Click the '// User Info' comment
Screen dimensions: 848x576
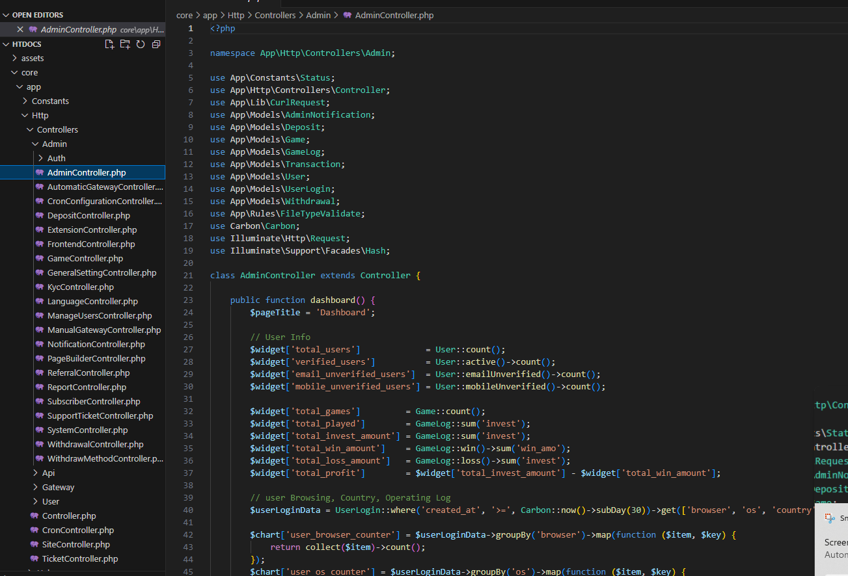tap(280, 337)
